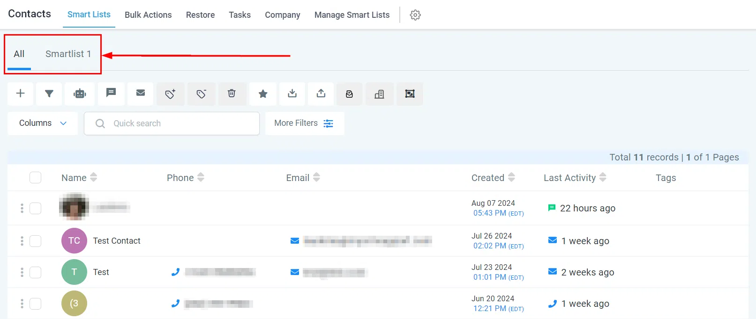Expand the Columns dropdown
The width and height of the screenshot is (756, 319).
point(43,123)
